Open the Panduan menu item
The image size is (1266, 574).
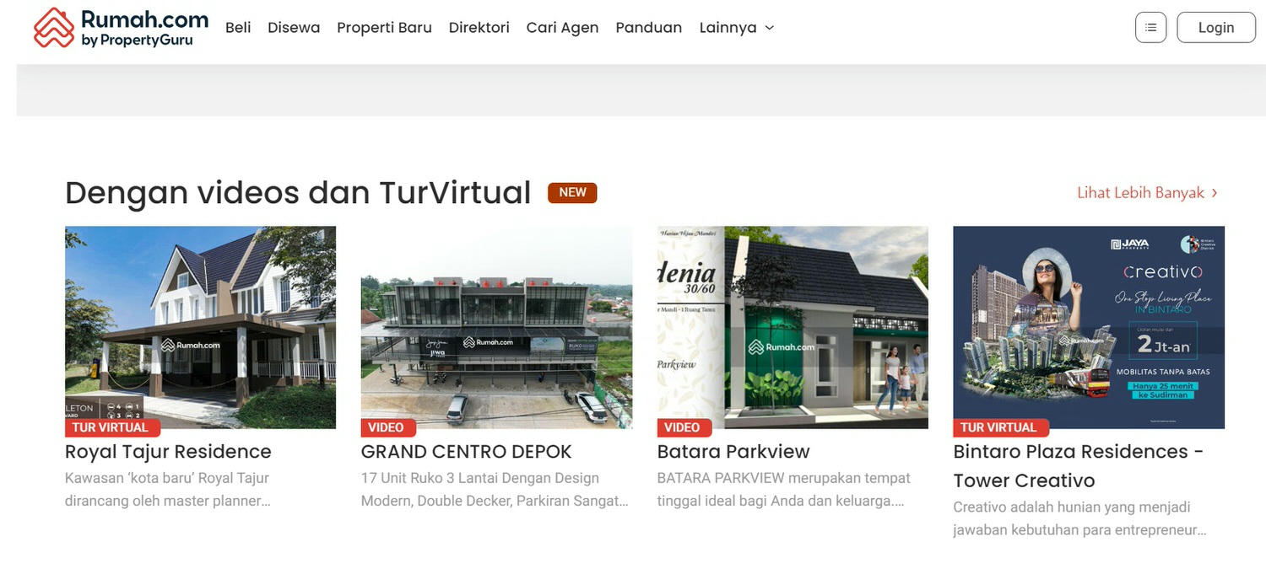(649, 28)
